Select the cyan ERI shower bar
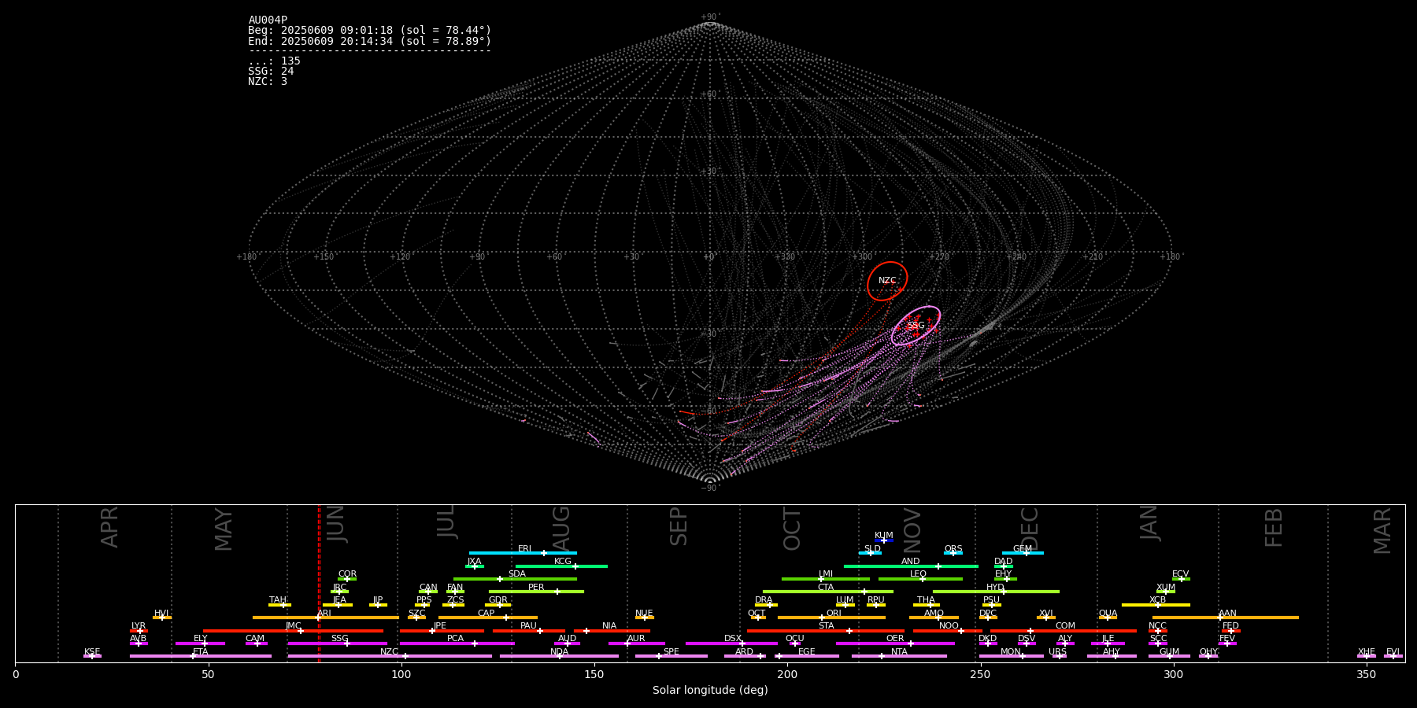 [x=523, y=553]
